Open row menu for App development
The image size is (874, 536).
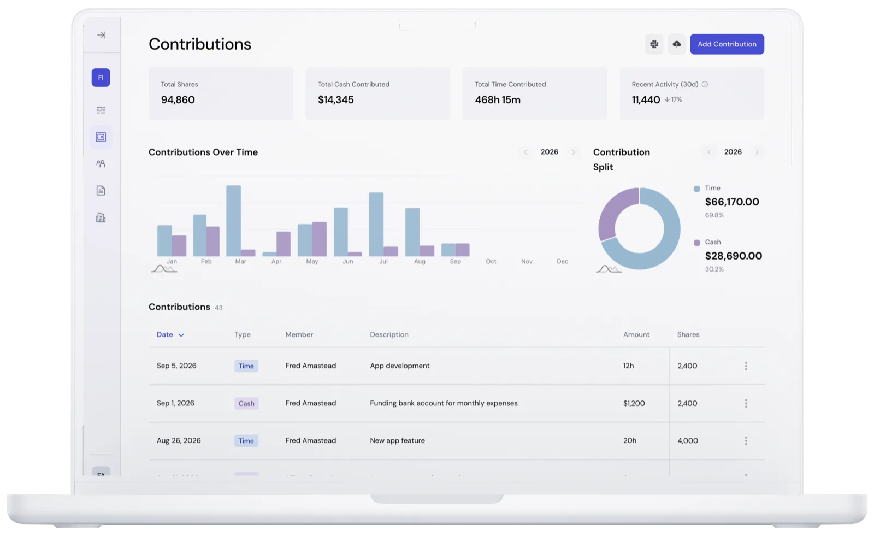tap(746, 366)
